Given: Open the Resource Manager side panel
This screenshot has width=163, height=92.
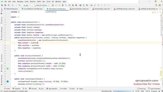Looking at the screenshot, I should click(2, 33).
